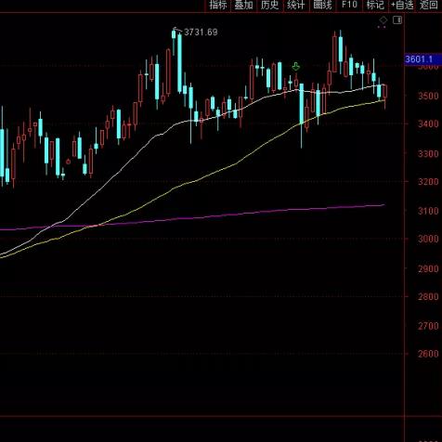Click the 3500 price axis label

tap(428, 96)
